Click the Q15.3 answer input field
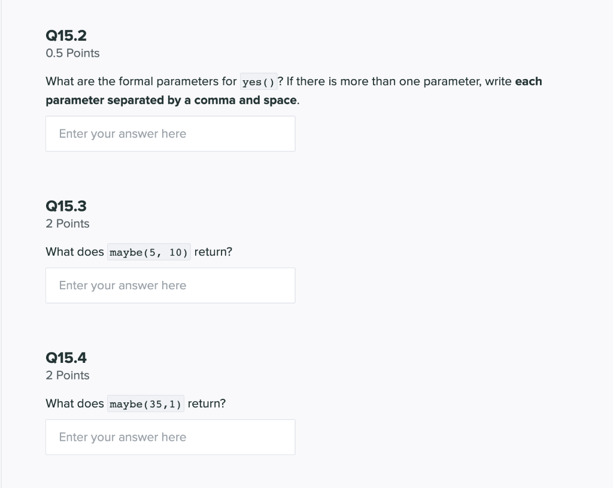613x488 pixels. coord(170,285)
